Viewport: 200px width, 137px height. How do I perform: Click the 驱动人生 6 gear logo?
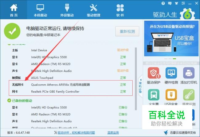[187, 14]
